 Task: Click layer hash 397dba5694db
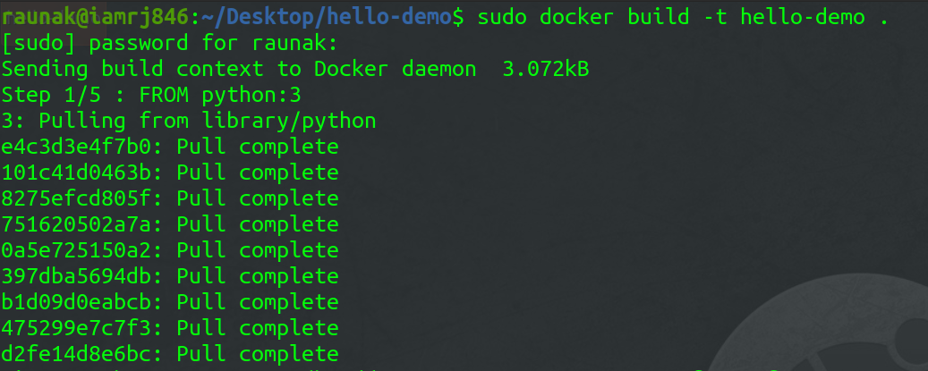click(x=84, y=275)
